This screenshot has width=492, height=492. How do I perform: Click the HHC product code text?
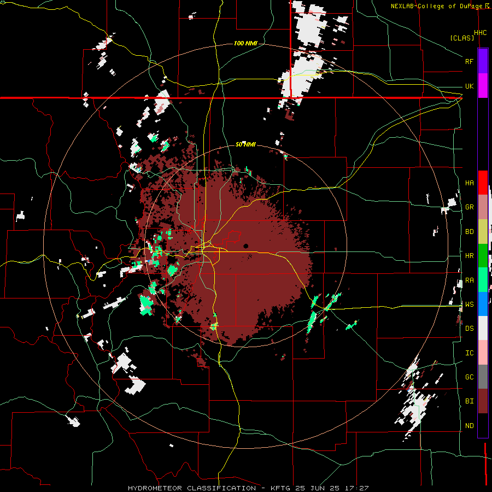click(x=480, y=33)
